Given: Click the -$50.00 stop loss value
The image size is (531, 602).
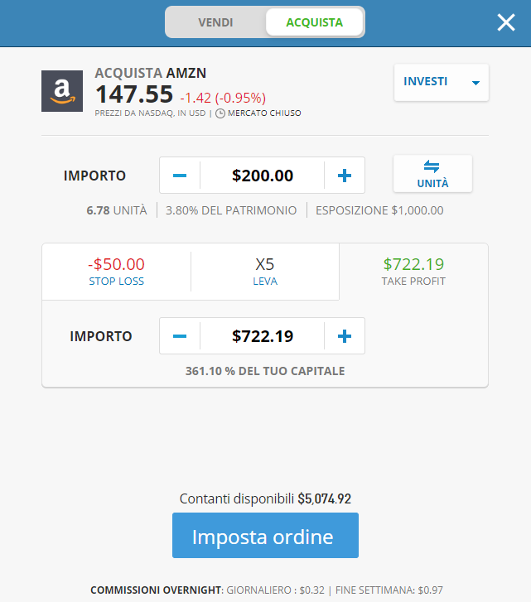Looking at the screenshot, I should click(x=116, y=264).
